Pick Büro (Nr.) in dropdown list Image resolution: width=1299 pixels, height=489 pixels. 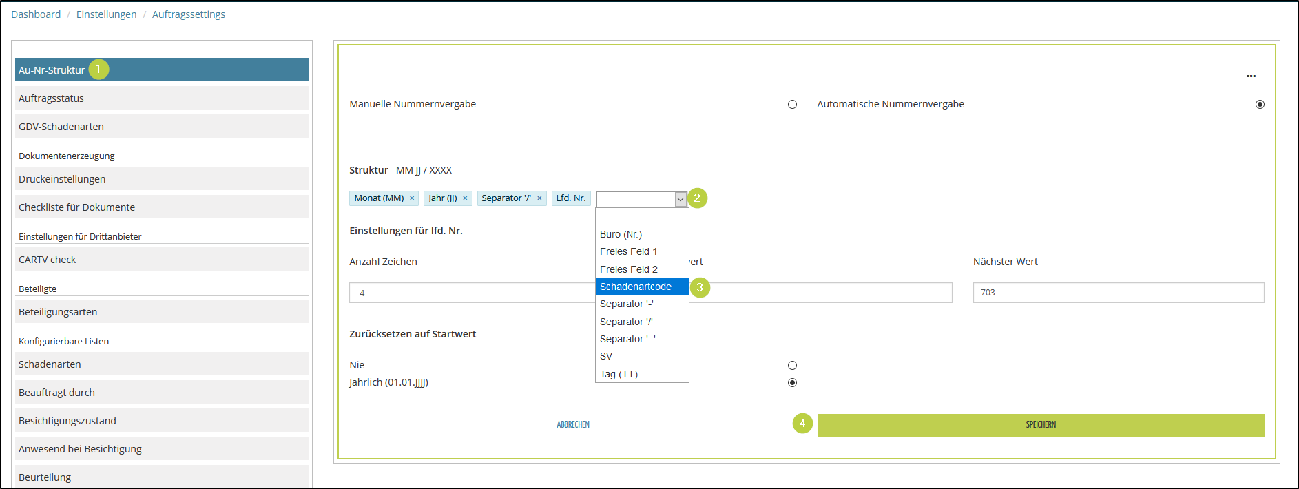pos(621,234)
